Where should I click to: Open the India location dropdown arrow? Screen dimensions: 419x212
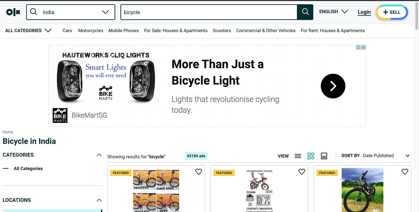coord(105,12)
